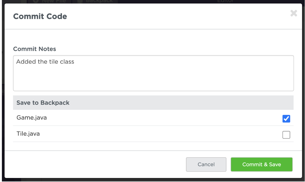Click the Save to Backpack section header
The image size is (305, 182).
[x=43, y=103]
